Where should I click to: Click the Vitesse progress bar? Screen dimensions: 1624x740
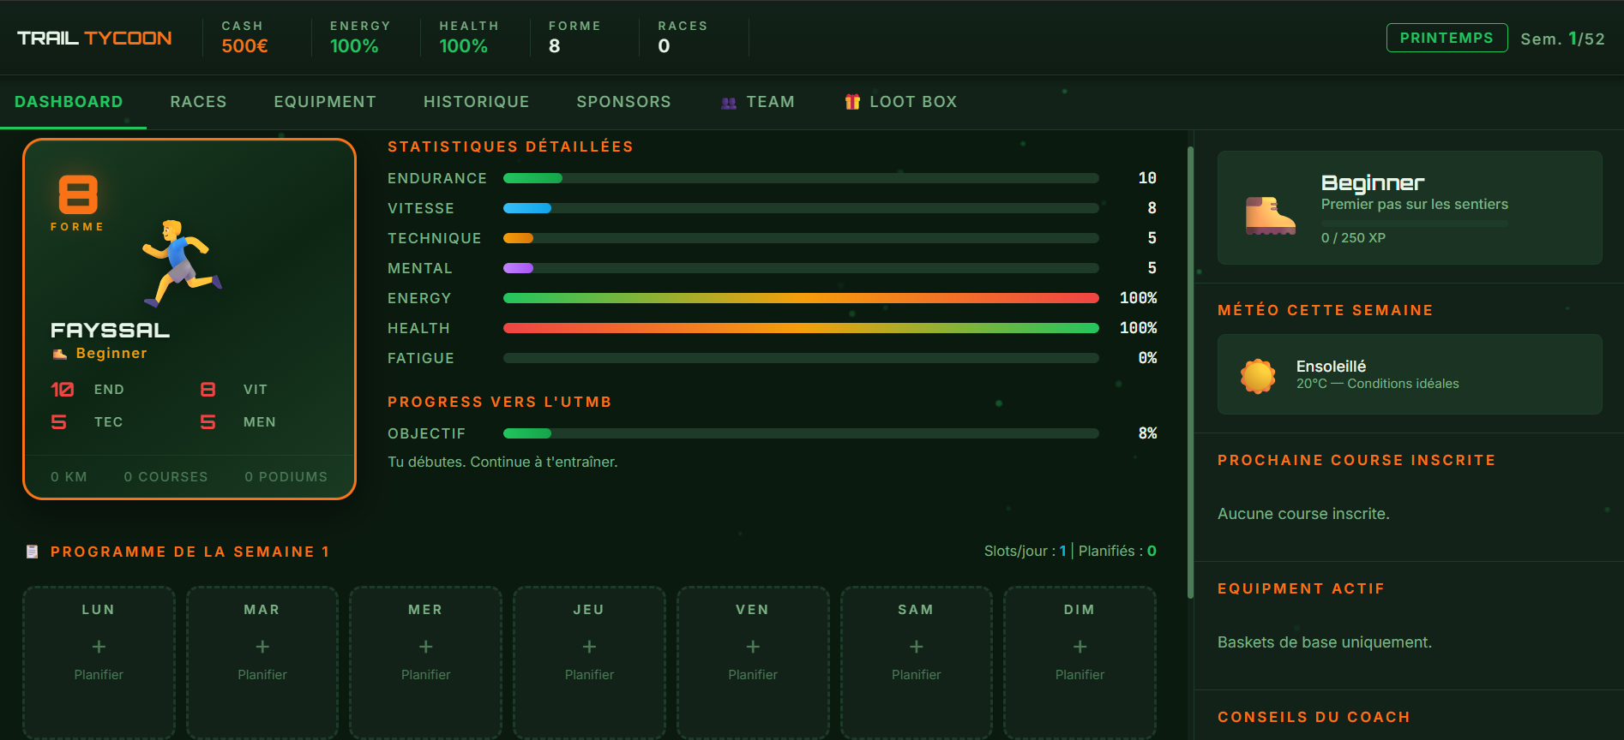pyautogui.click(x=801, y=208)
